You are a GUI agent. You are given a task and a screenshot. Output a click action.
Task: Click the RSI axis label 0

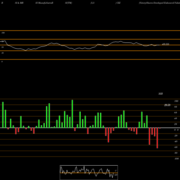point(2,62)
